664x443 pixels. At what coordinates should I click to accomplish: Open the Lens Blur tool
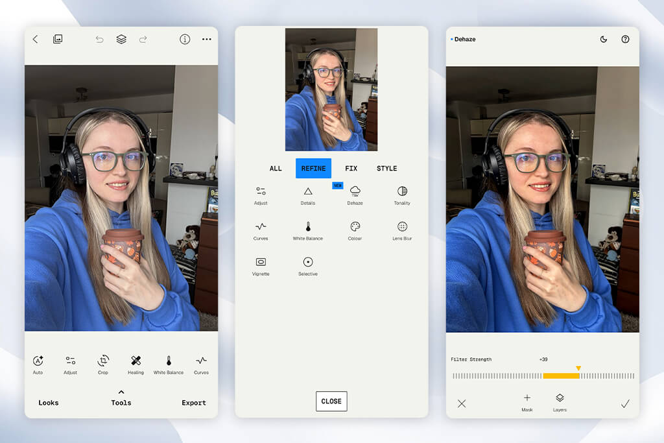click(x=402, y=232)
